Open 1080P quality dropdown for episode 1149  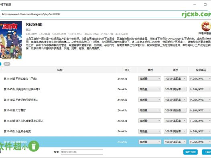pyautogui.click(x=175, y=131)
